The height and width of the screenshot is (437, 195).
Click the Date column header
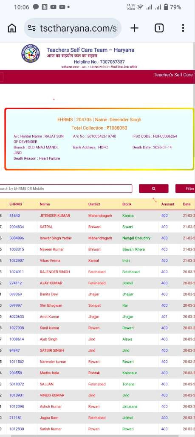click(x=187, y=204)
